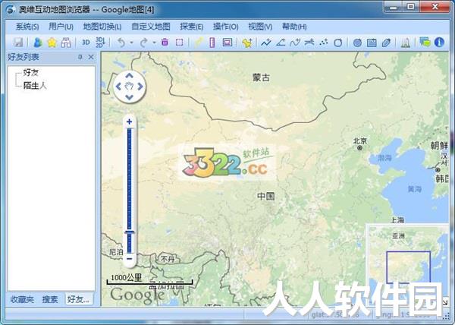Viewport: 455px width, 325px height.
Task: Zoom out with the minus button
Action: [x=130, y=258]
